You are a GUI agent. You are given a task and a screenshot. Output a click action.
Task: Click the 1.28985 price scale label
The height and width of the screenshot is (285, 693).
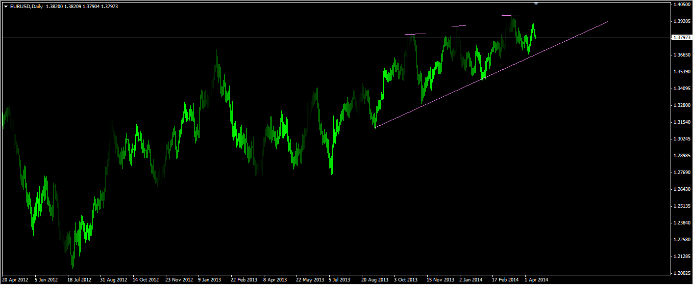click(x=682, y=156)
